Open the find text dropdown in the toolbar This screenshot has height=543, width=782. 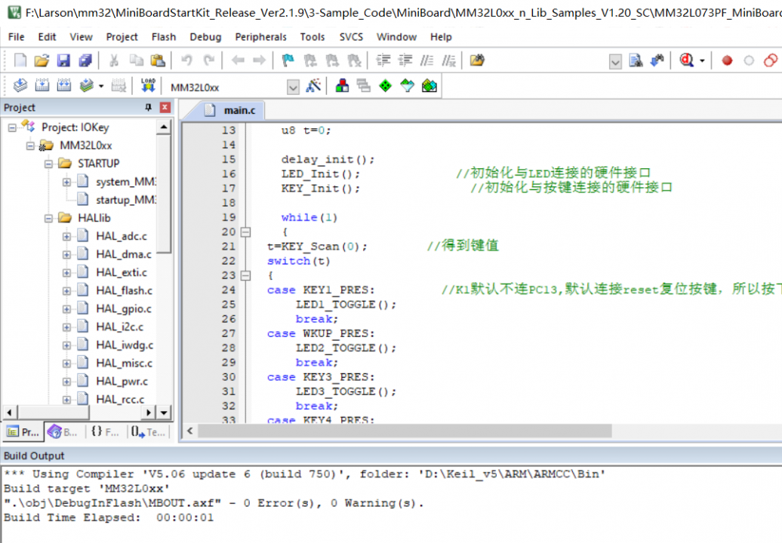[x=615, y=62]
